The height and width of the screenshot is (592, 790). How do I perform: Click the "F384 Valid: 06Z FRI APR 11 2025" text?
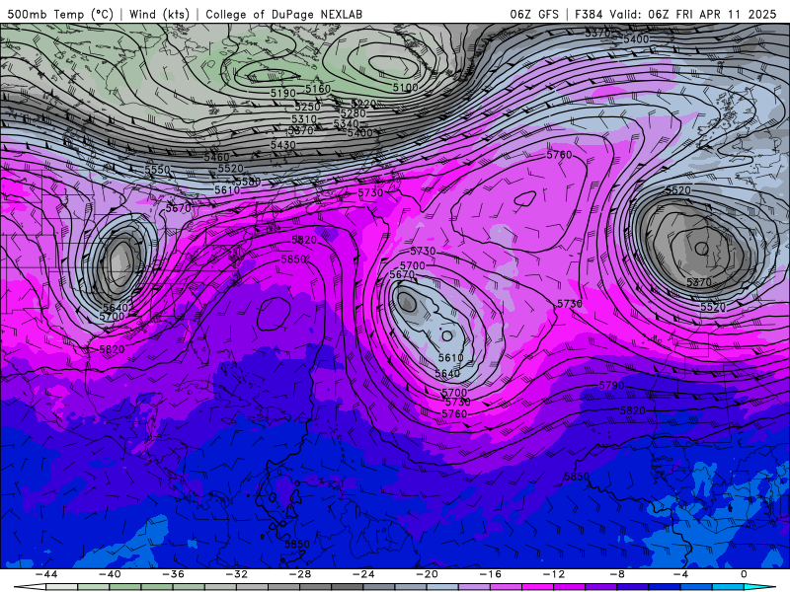675,14
